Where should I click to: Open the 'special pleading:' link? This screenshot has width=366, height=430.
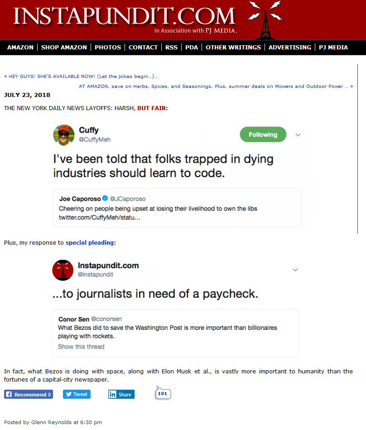coord(91,243)
